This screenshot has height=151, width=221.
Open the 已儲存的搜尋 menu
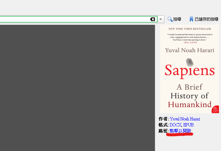206,19
